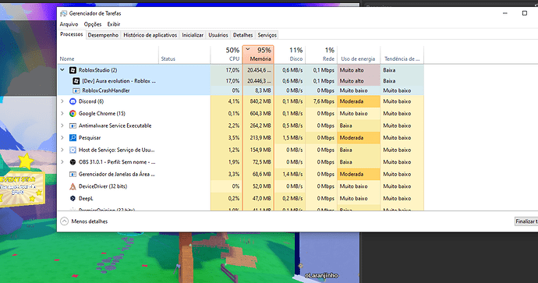Click Discord's 7,6 Mbps network value

[324, 101]
